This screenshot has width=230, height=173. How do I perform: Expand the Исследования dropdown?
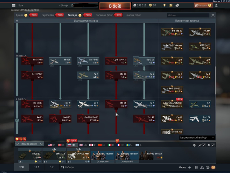tap(30, 144)
